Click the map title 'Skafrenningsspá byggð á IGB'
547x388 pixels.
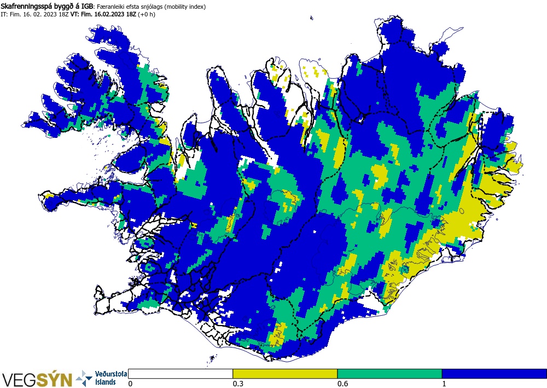(x=46, y=7)
